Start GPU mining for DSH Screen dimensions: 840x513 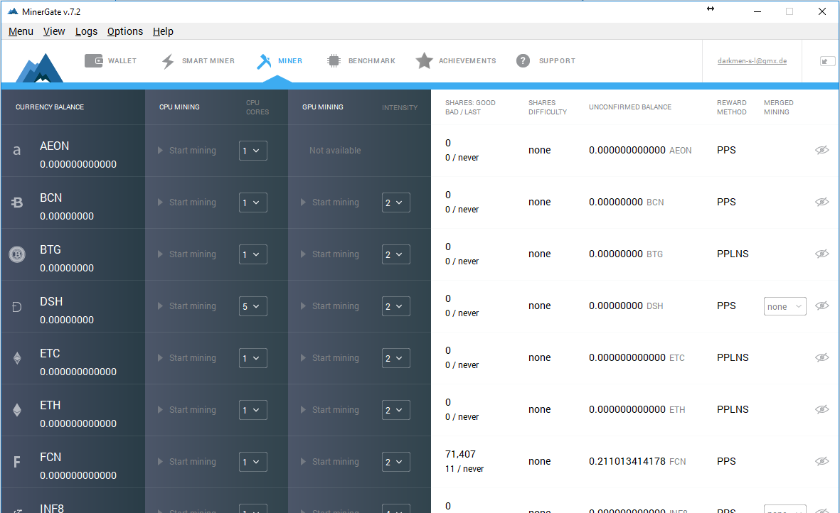330,306
